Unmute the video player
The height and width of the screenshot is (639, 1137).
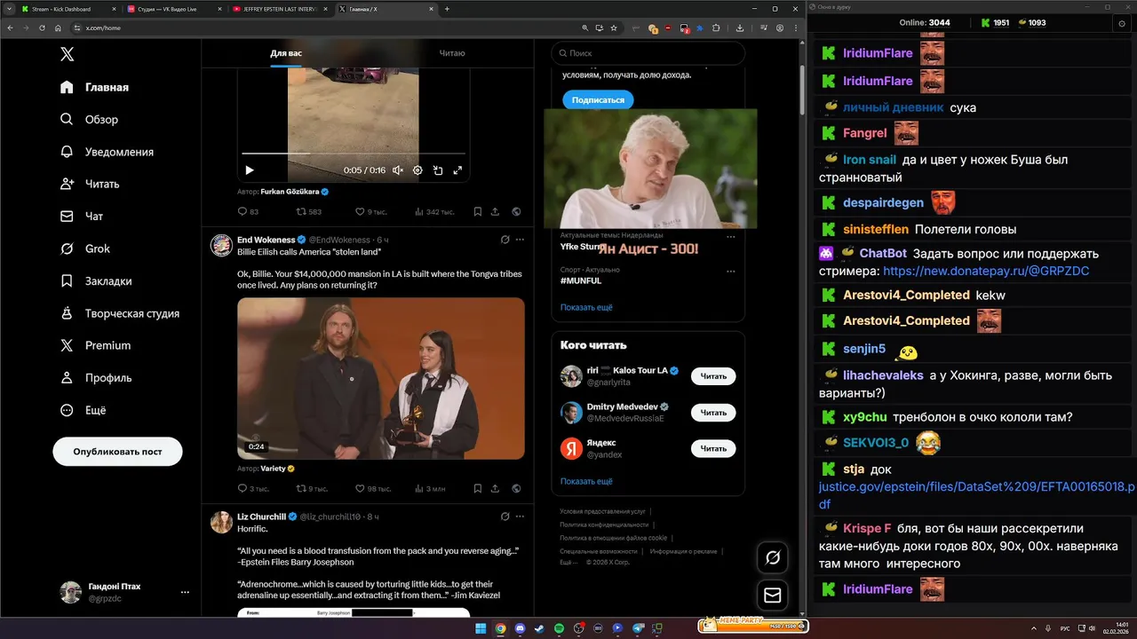[x=398, y=170]
